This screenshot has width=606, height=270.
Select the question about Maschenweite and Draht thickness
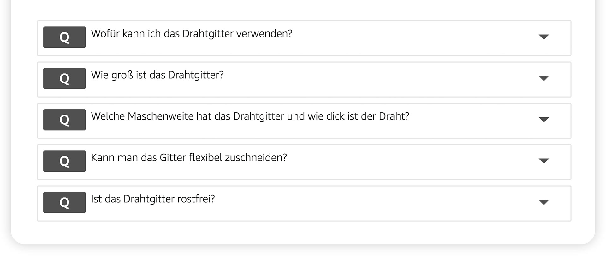250,116
